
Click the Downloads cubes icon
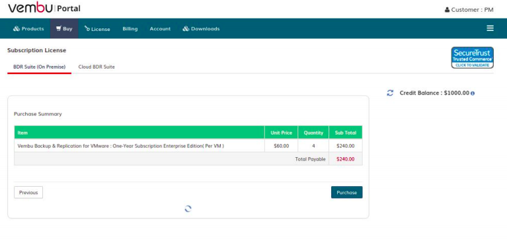click(x=186, y=29)
